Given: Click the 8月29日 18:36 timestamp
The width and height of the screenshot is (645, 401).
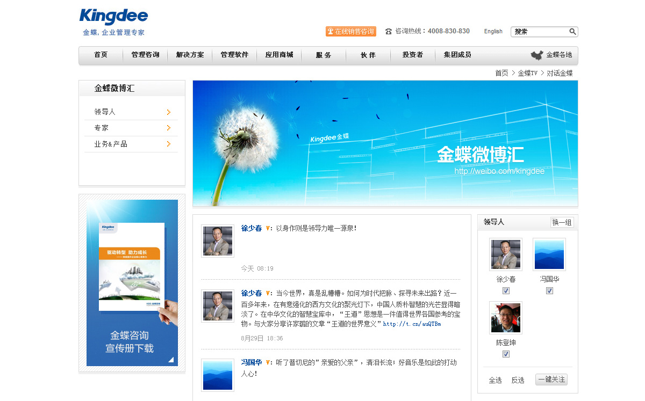Looking at the screenshot, I should click(x=262, y=338).
